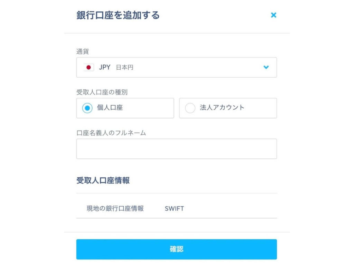Focus the 口座名義人のフルネーム input field

[x=176, y=149]
